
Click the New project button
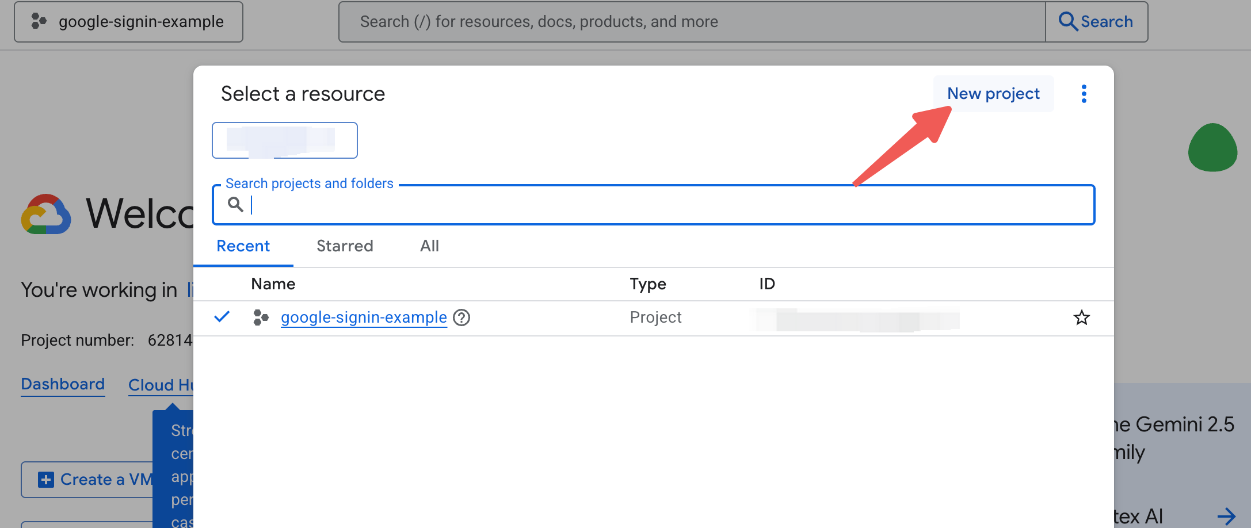click(993, 94)
